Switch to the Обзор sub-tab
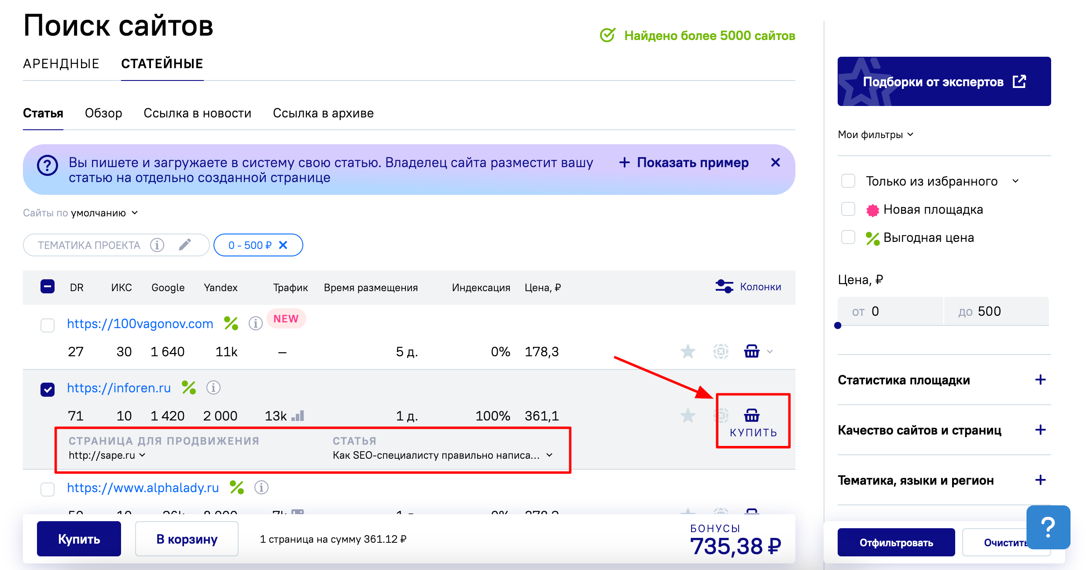1089x570 pixels. [103, 113]
